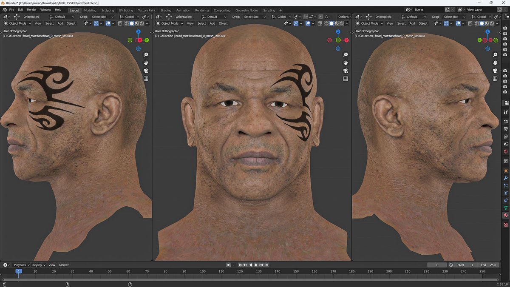Select solid shading in the left viewport
Image resolution: width=510 pixels, height=287 pixels.
[131, 23]
